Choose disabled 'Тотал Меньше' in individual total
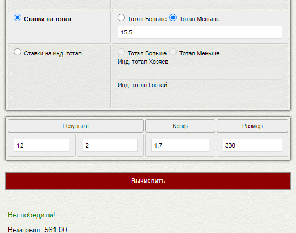Image resolution: width=296 pixels, height=233 pixels. click(173, 52)
